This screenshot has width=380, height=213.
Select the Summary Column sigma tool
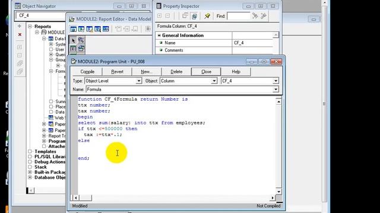point(73,49)
